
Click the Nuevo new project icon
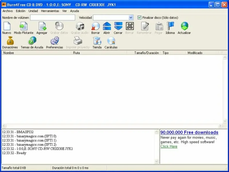coord(7,26)
